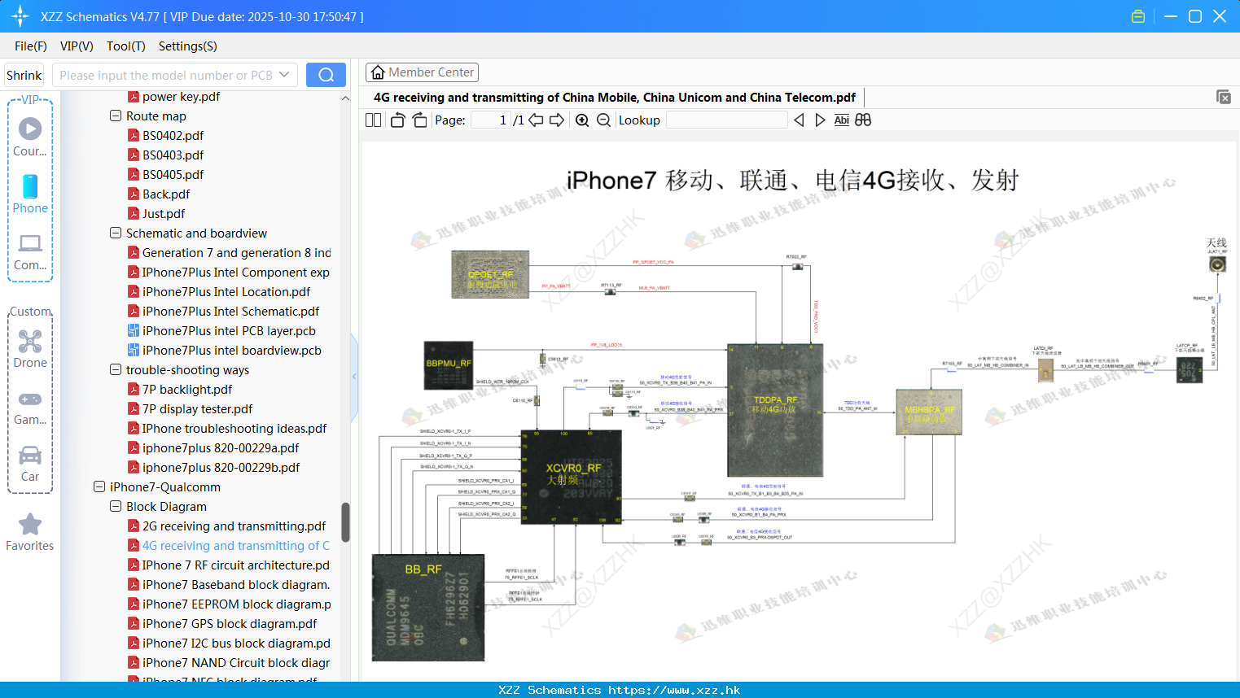The image size is (1240, 698).
Task: Go to next page arrow
Action: pos(557,120)
